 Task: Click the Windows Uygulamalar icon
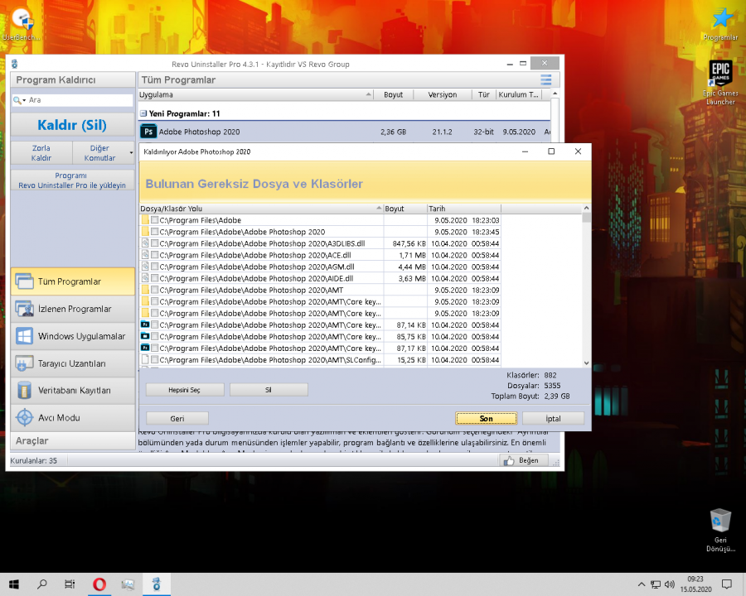[24, 336]
